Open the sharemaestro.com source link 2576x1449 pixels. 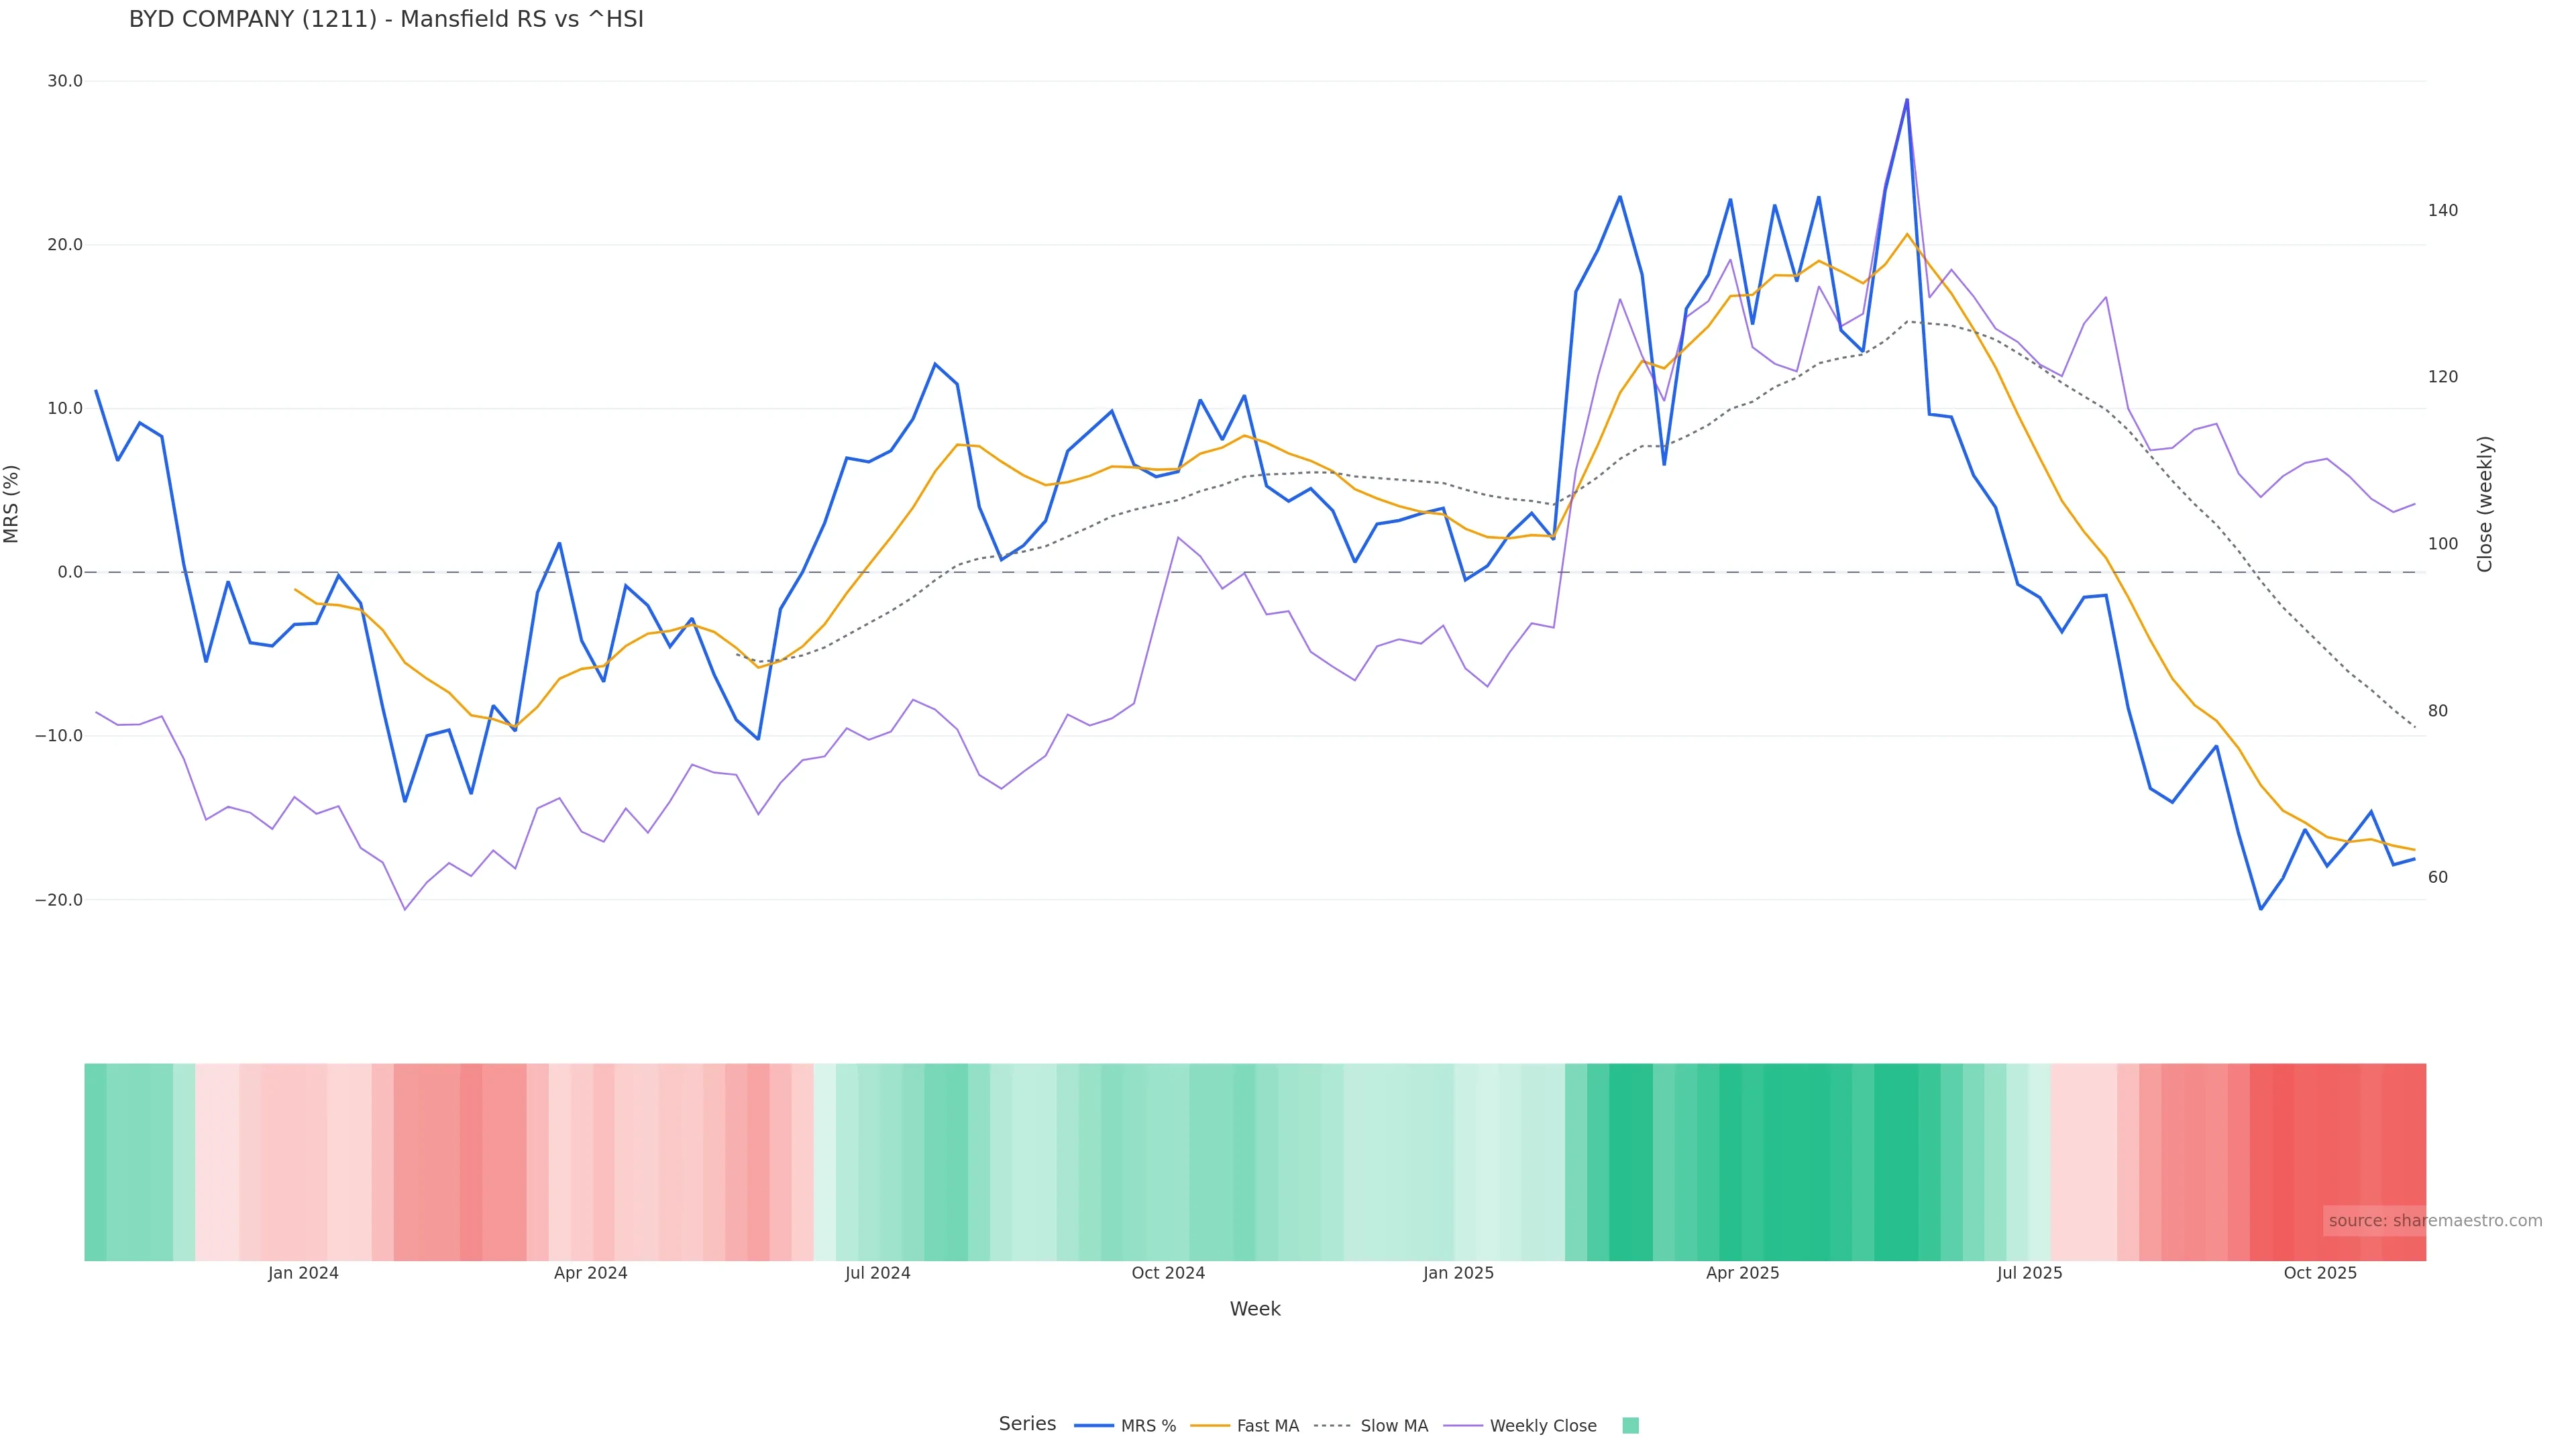click(2434, 1221)
